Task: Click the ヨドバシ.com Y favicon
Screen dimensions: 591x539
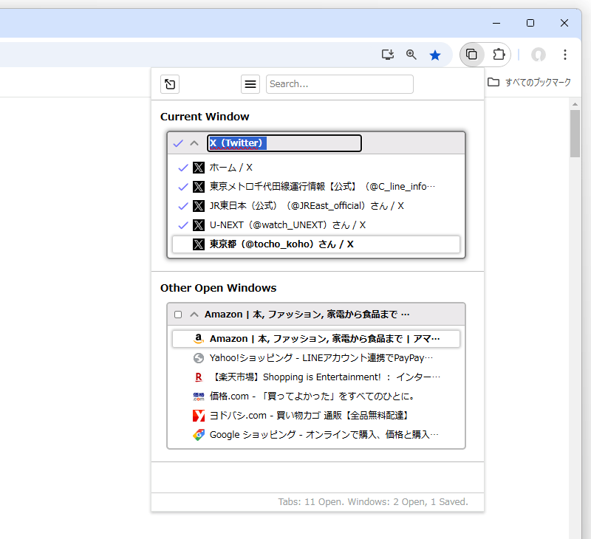Action: pos(199,416)
